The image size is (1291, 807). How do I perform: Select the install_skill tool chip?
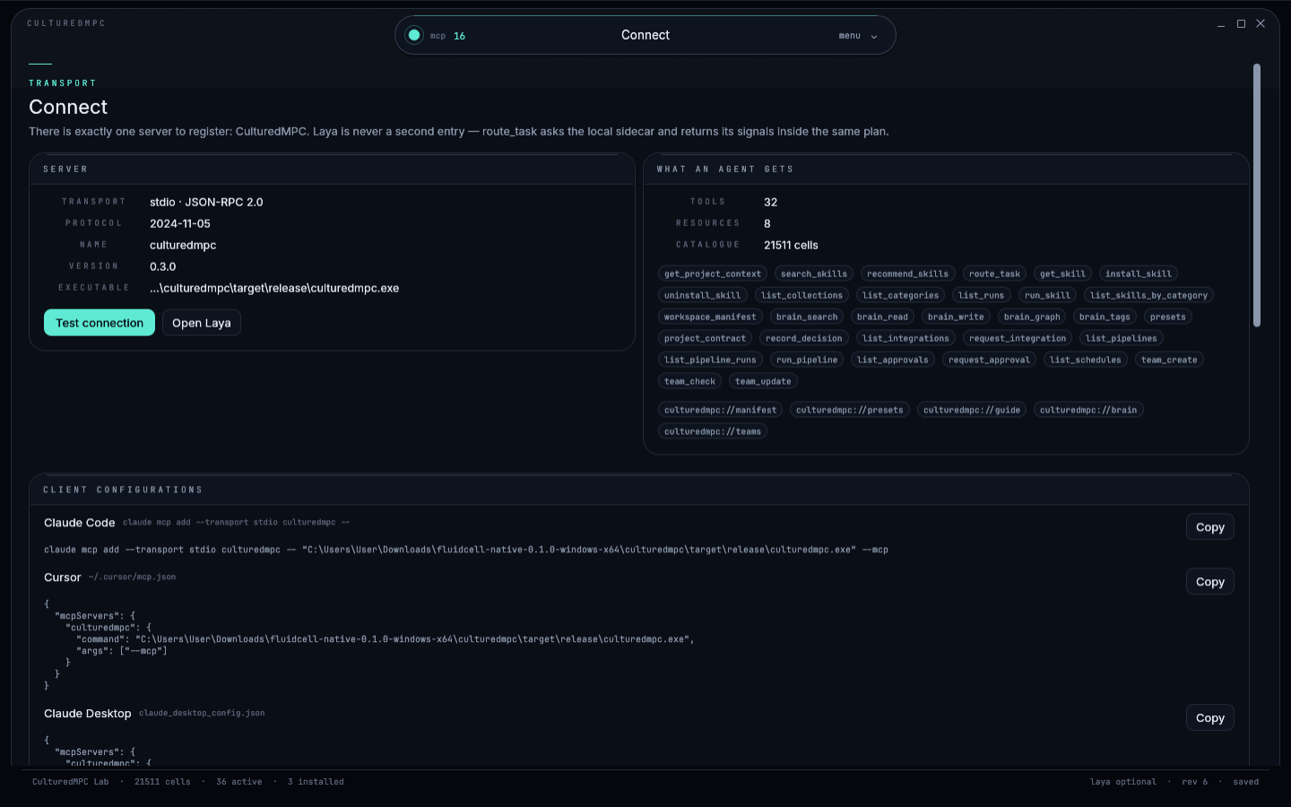coord(1139,273)
